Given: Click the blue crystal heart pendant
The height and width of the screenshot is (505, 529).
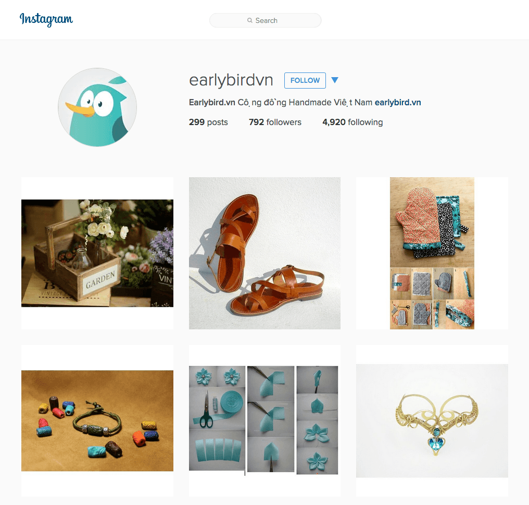Looking at the screenshot, I should (436, 442).
